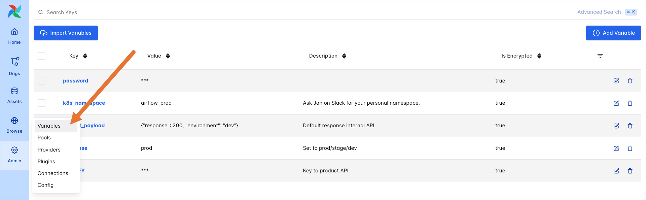
Task: Sort by the Is Encrypted column arrows
Action: coord(540,56)
